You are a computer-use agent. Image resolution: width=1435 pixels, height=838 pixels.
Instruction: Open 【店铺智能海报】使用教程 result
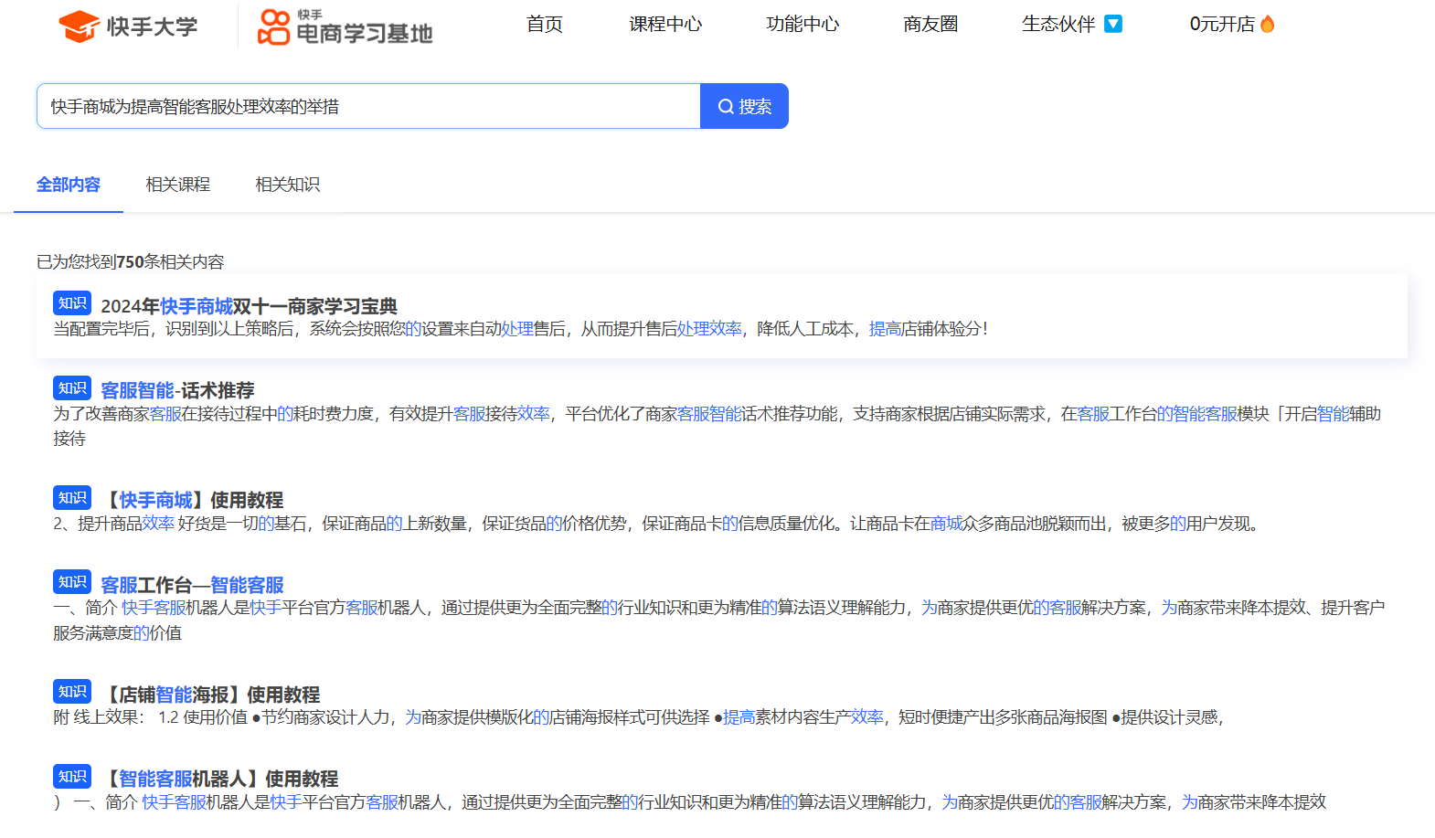(210, 695)
